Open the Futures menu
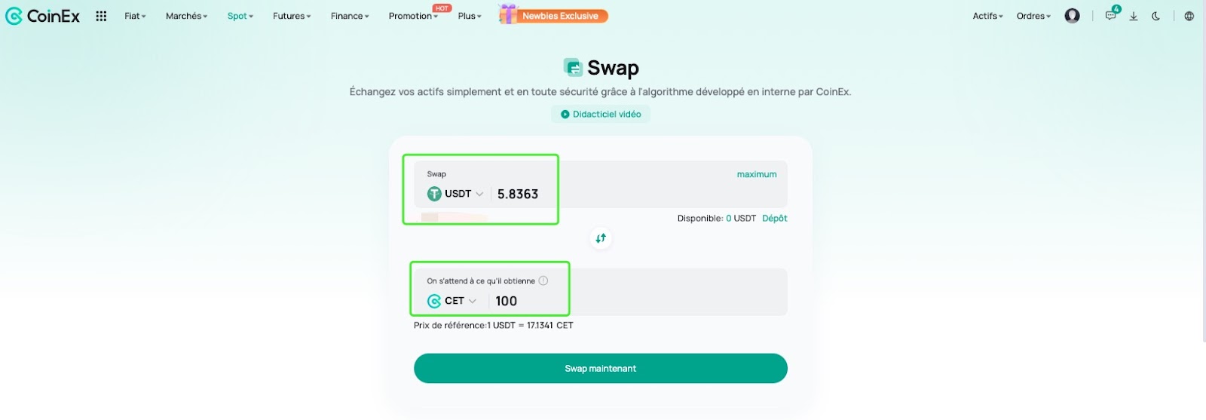Image resolution: width=1206 pixels, height=420 pixels. [292, 16]
